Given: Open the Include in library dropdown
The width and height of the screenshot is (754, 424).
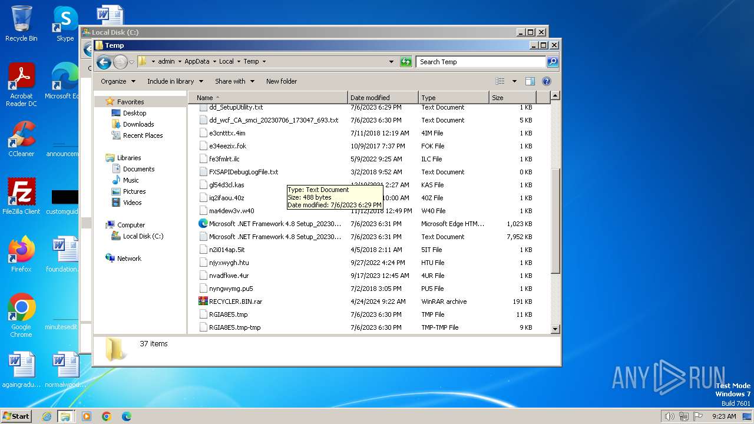Looking at the screenshot, I should coord(175,81).
